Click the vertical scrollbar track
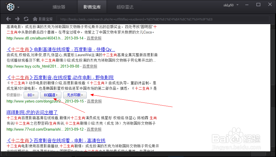This screenshot has width=276, height=157. 273,88
